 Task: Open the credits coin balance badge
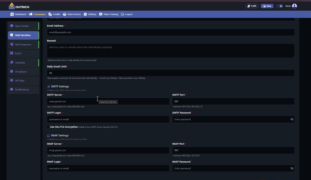point(252,6)
